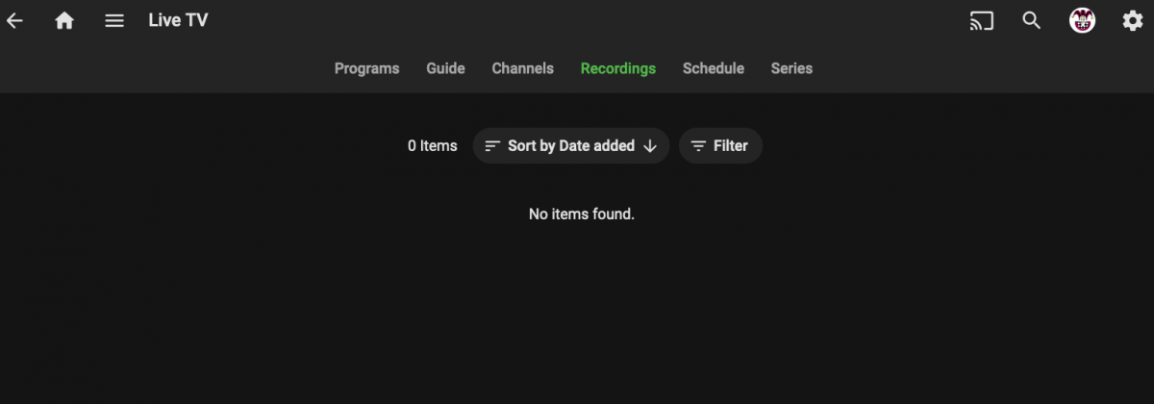1154x404 pixels.
Task: Go back using the left arrow icon
Action: pos(14,20)
